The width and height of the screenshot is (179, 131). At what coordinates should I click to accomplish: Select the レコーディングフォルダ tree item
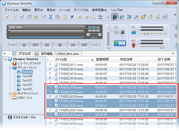(x=29, y=63)
